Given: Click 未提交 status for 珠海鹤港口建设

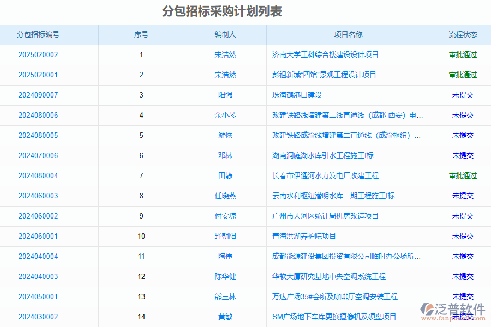Looking at the screenshot, I should [x=463, y=95].
